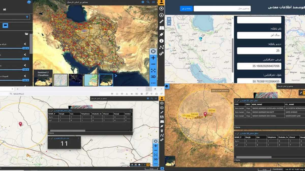
Task: Open the layers stack icon above the filter box
Action: tap(29, 2)
